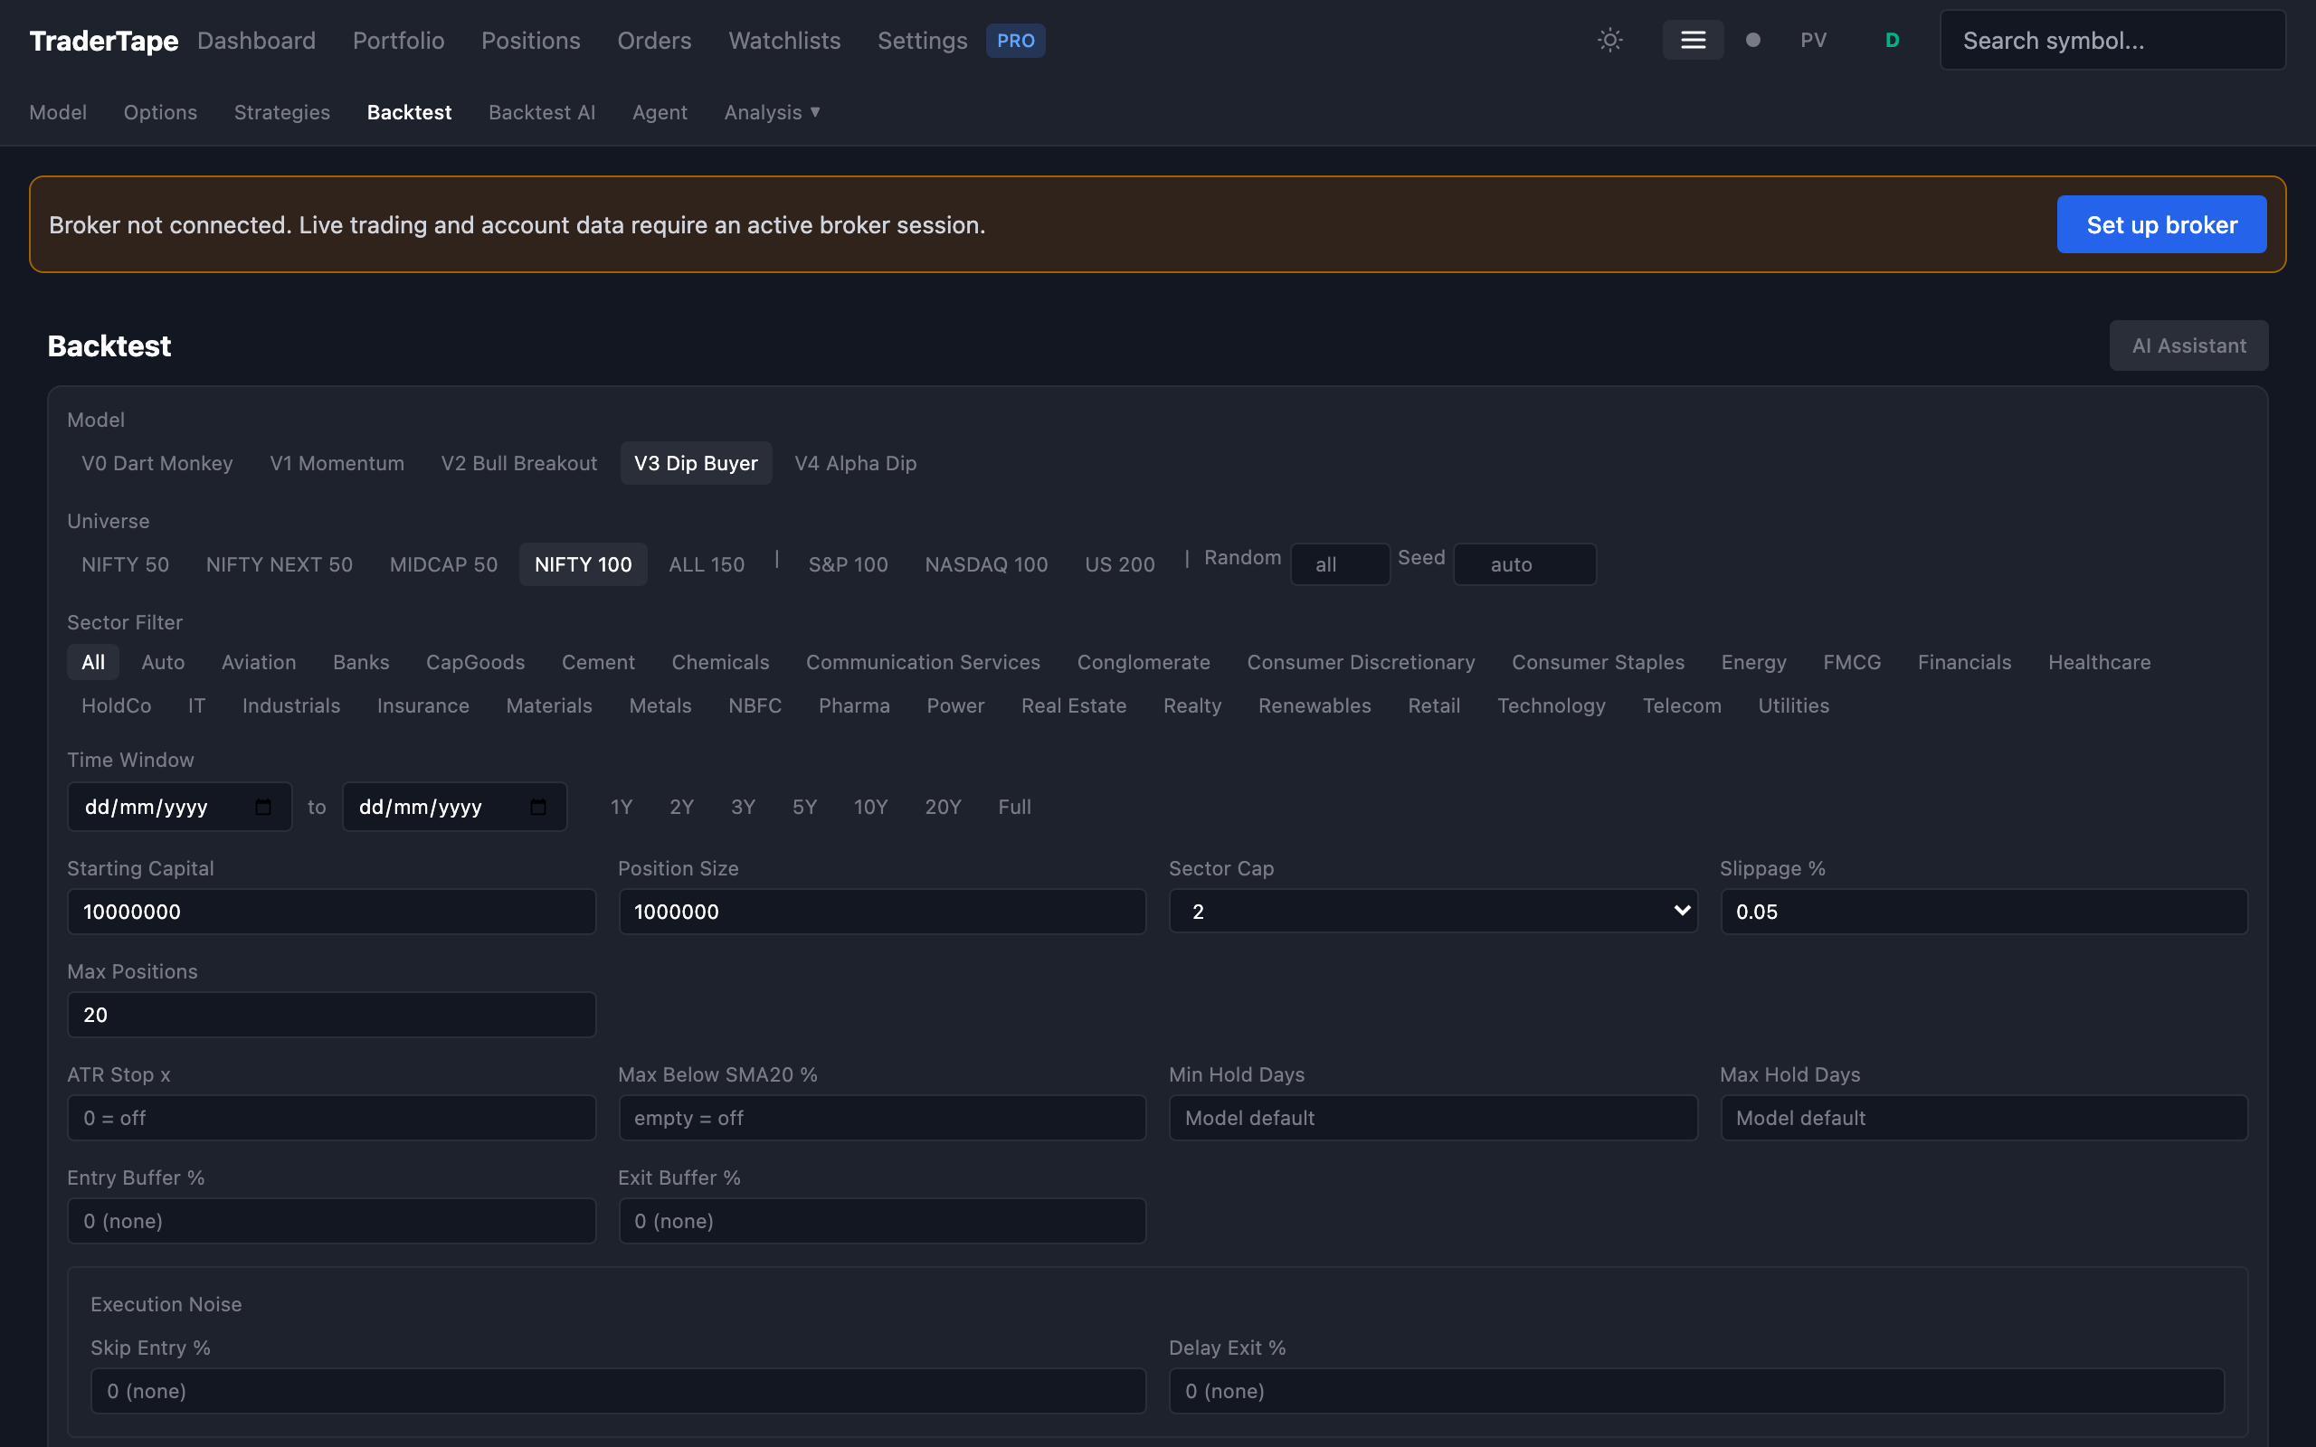
Task: Open the hamburger menu icon
Action: point(1692,40)
